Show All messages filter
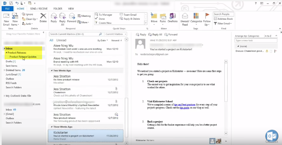This screenshot has width=282, height=145. [51, 40]
